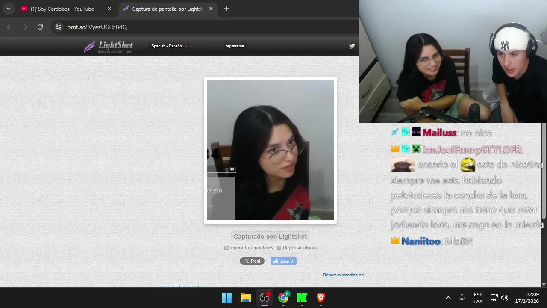Open the clock showing 22:09
547x308 pixels.
pos(527,298)
